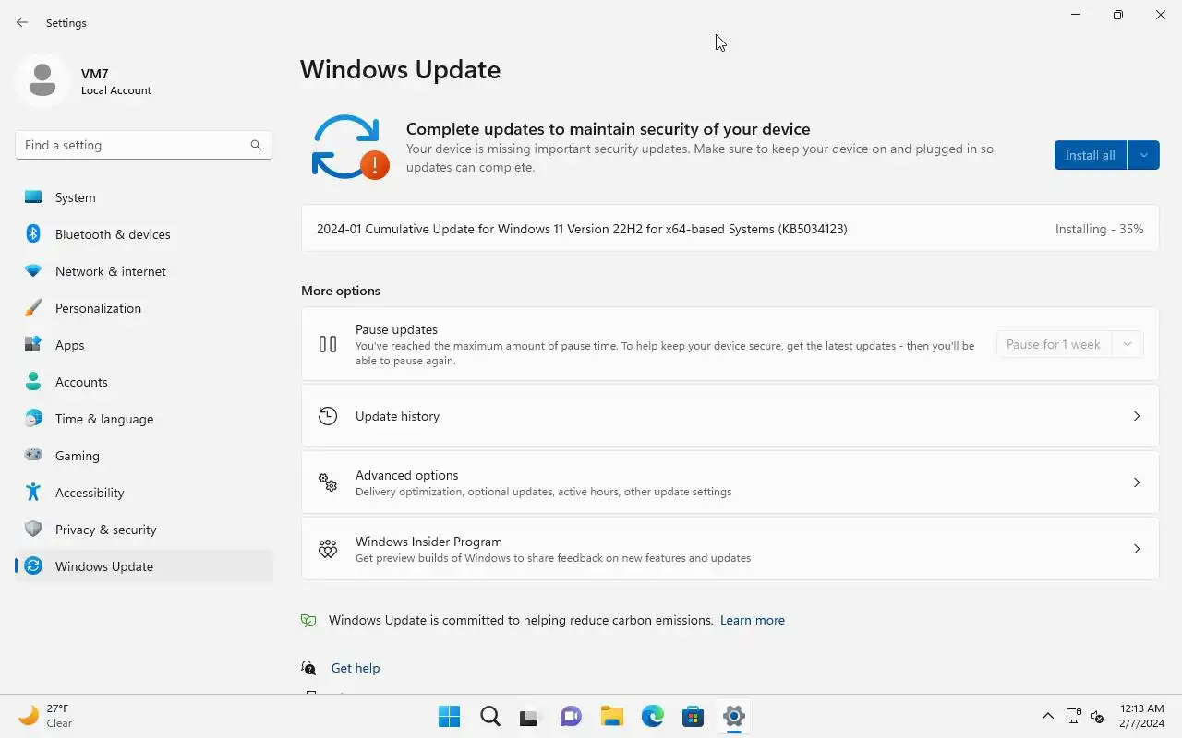The image size is (1182, 738).
Task: Launch Chat app from taskbar
Action: (x=572, y=716)
